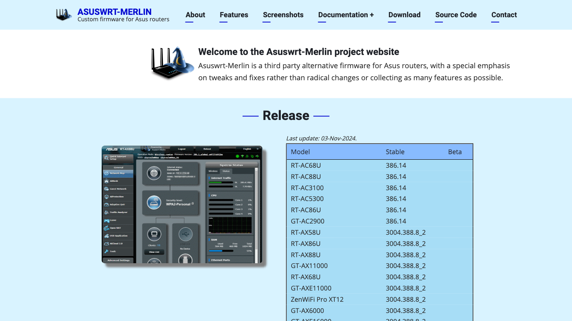572x321 pixels.
Task: Click the Custom firmware for Asus routers tagline
Action: tap(123, 19)
